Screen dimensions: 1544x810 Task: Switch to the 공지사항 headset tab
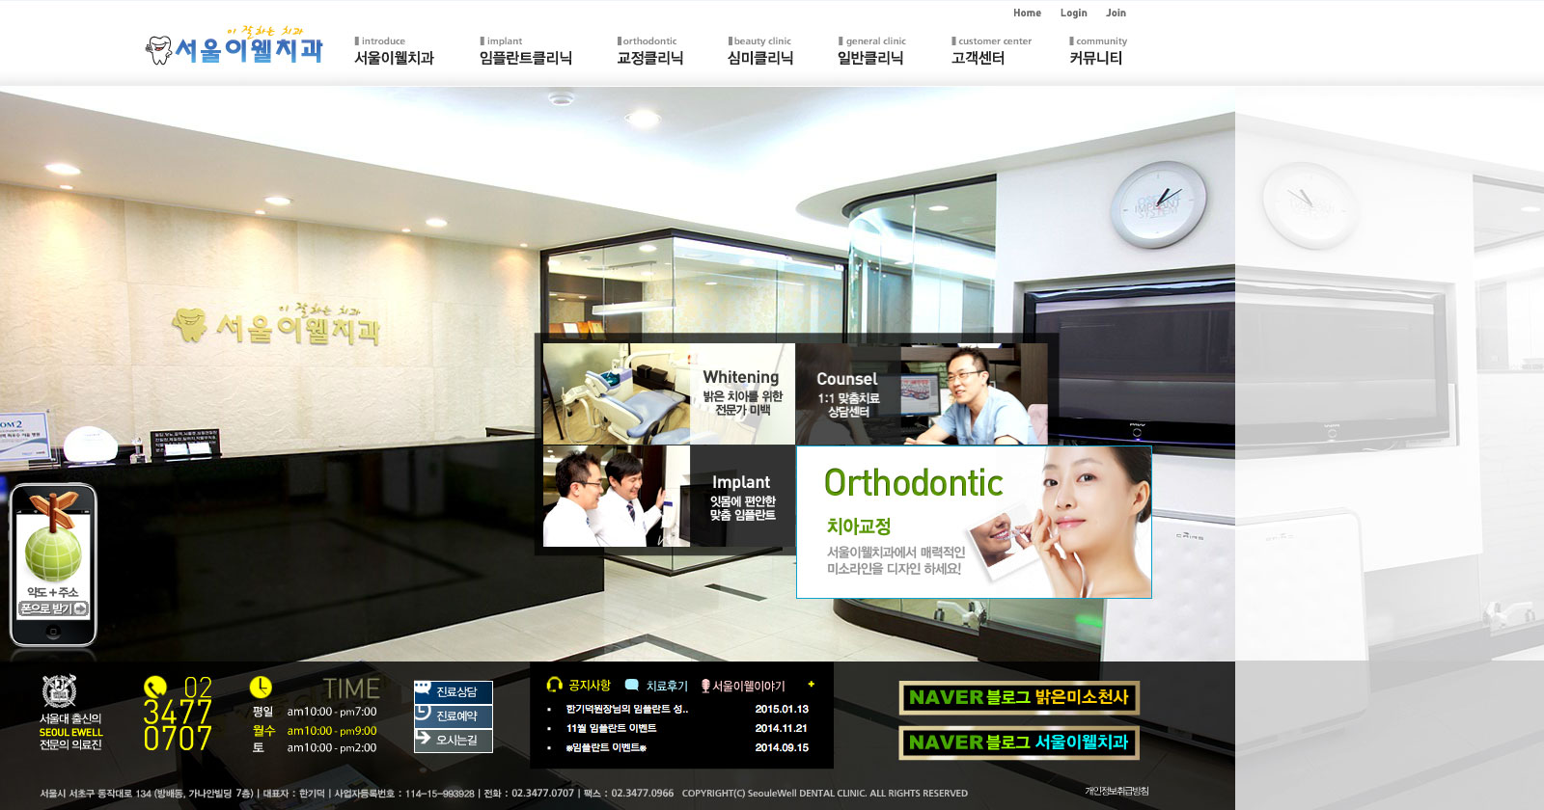579,685
